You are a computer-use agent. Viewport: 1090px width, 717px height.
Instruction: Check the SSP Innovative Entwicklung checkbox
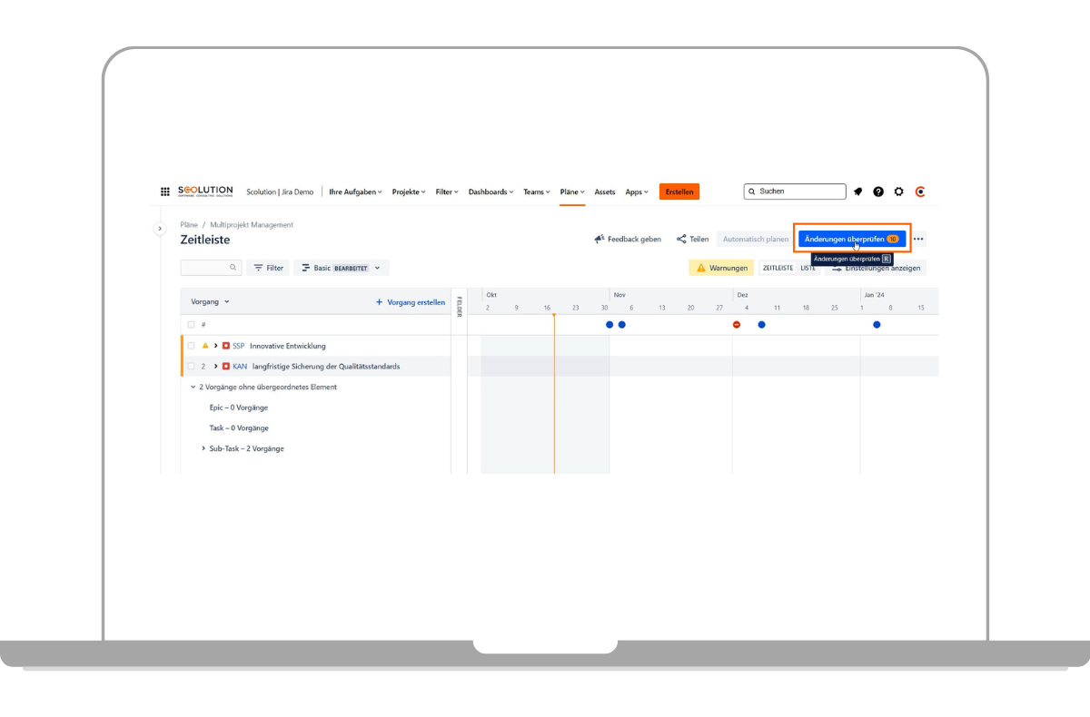[x=191, y=346]
